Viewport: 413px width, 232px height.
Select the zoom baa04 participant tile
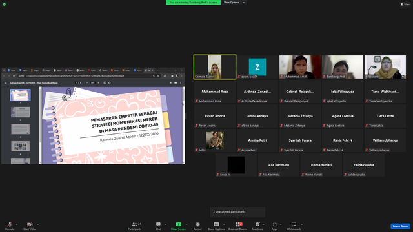(257, 67)
